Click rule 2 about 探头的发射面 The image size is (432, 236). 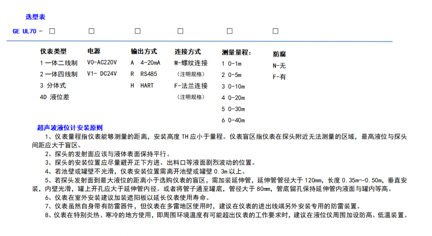click(108, 154)
